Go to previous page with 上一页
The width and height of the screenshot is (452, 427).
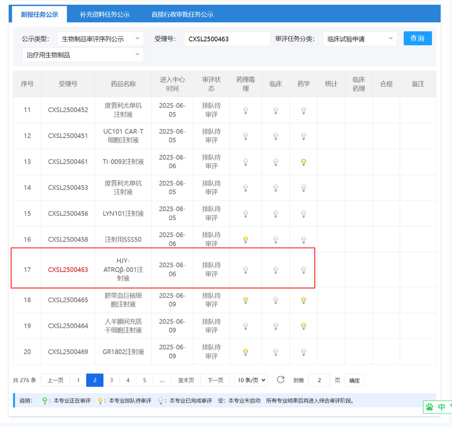55,380
